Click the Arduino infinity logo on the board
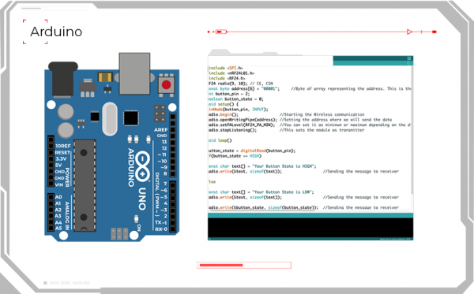The height and width of the screenshot is (294, 474). point(142,166)
